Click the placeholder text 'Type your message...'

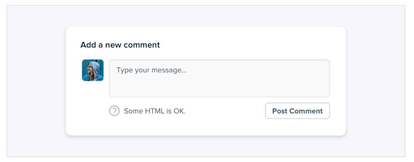(x=151, y=71)
